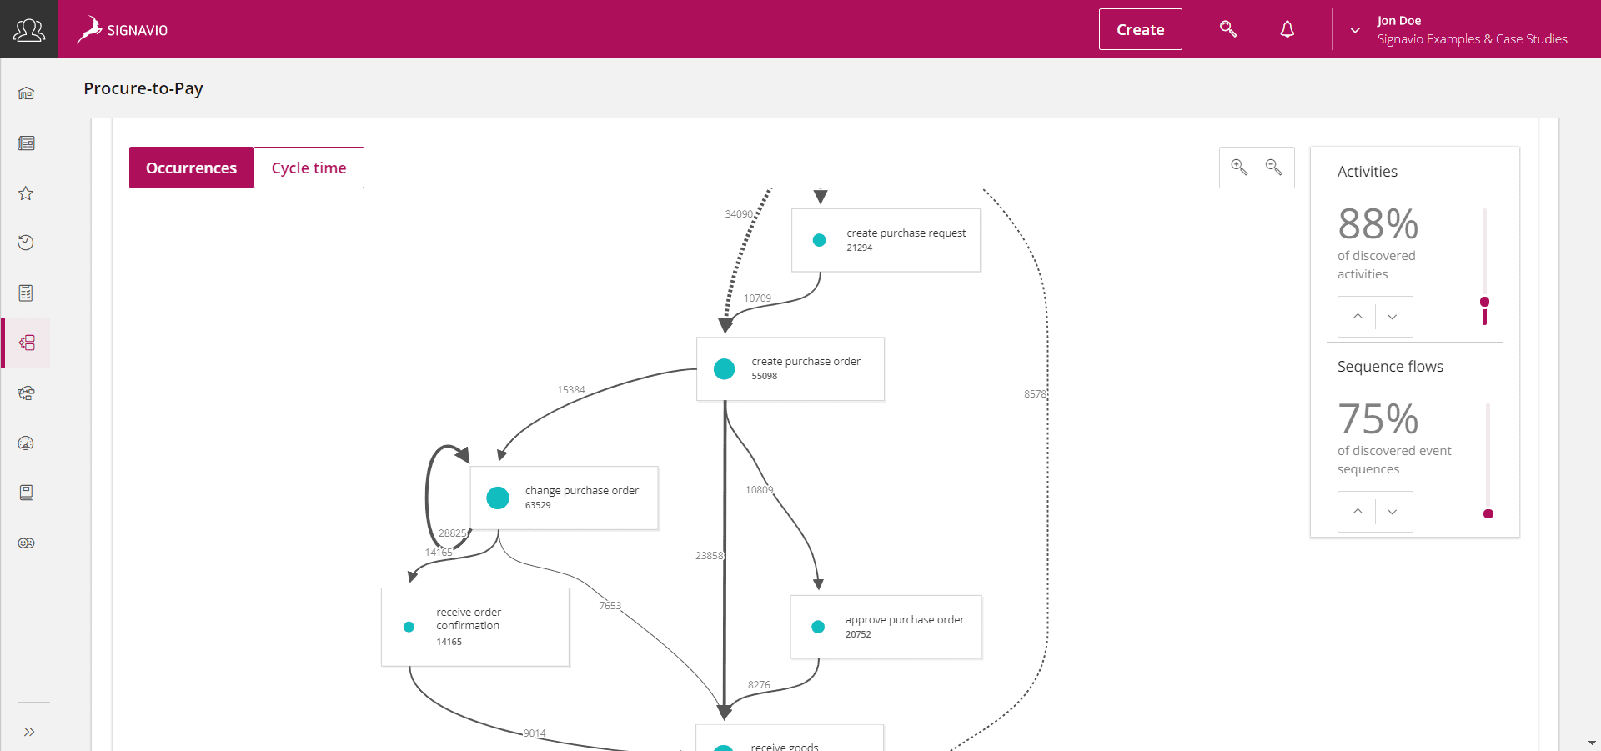Viewport: 1601px width, 751px height.
Task: Increase Sequence flows percentage with up arrow
Action: tap(1358, 512)
